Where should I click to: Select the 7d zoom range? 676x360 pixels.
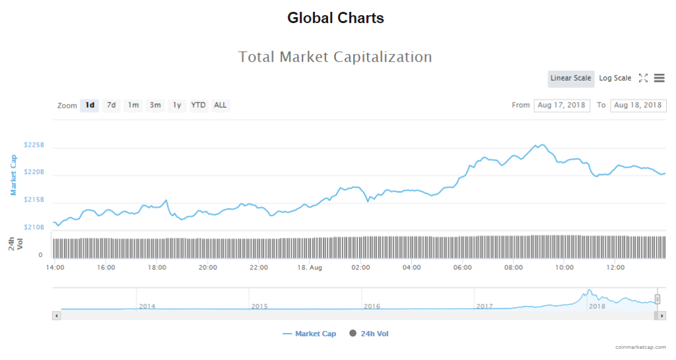pyautogui.click(x=112, y=105)
